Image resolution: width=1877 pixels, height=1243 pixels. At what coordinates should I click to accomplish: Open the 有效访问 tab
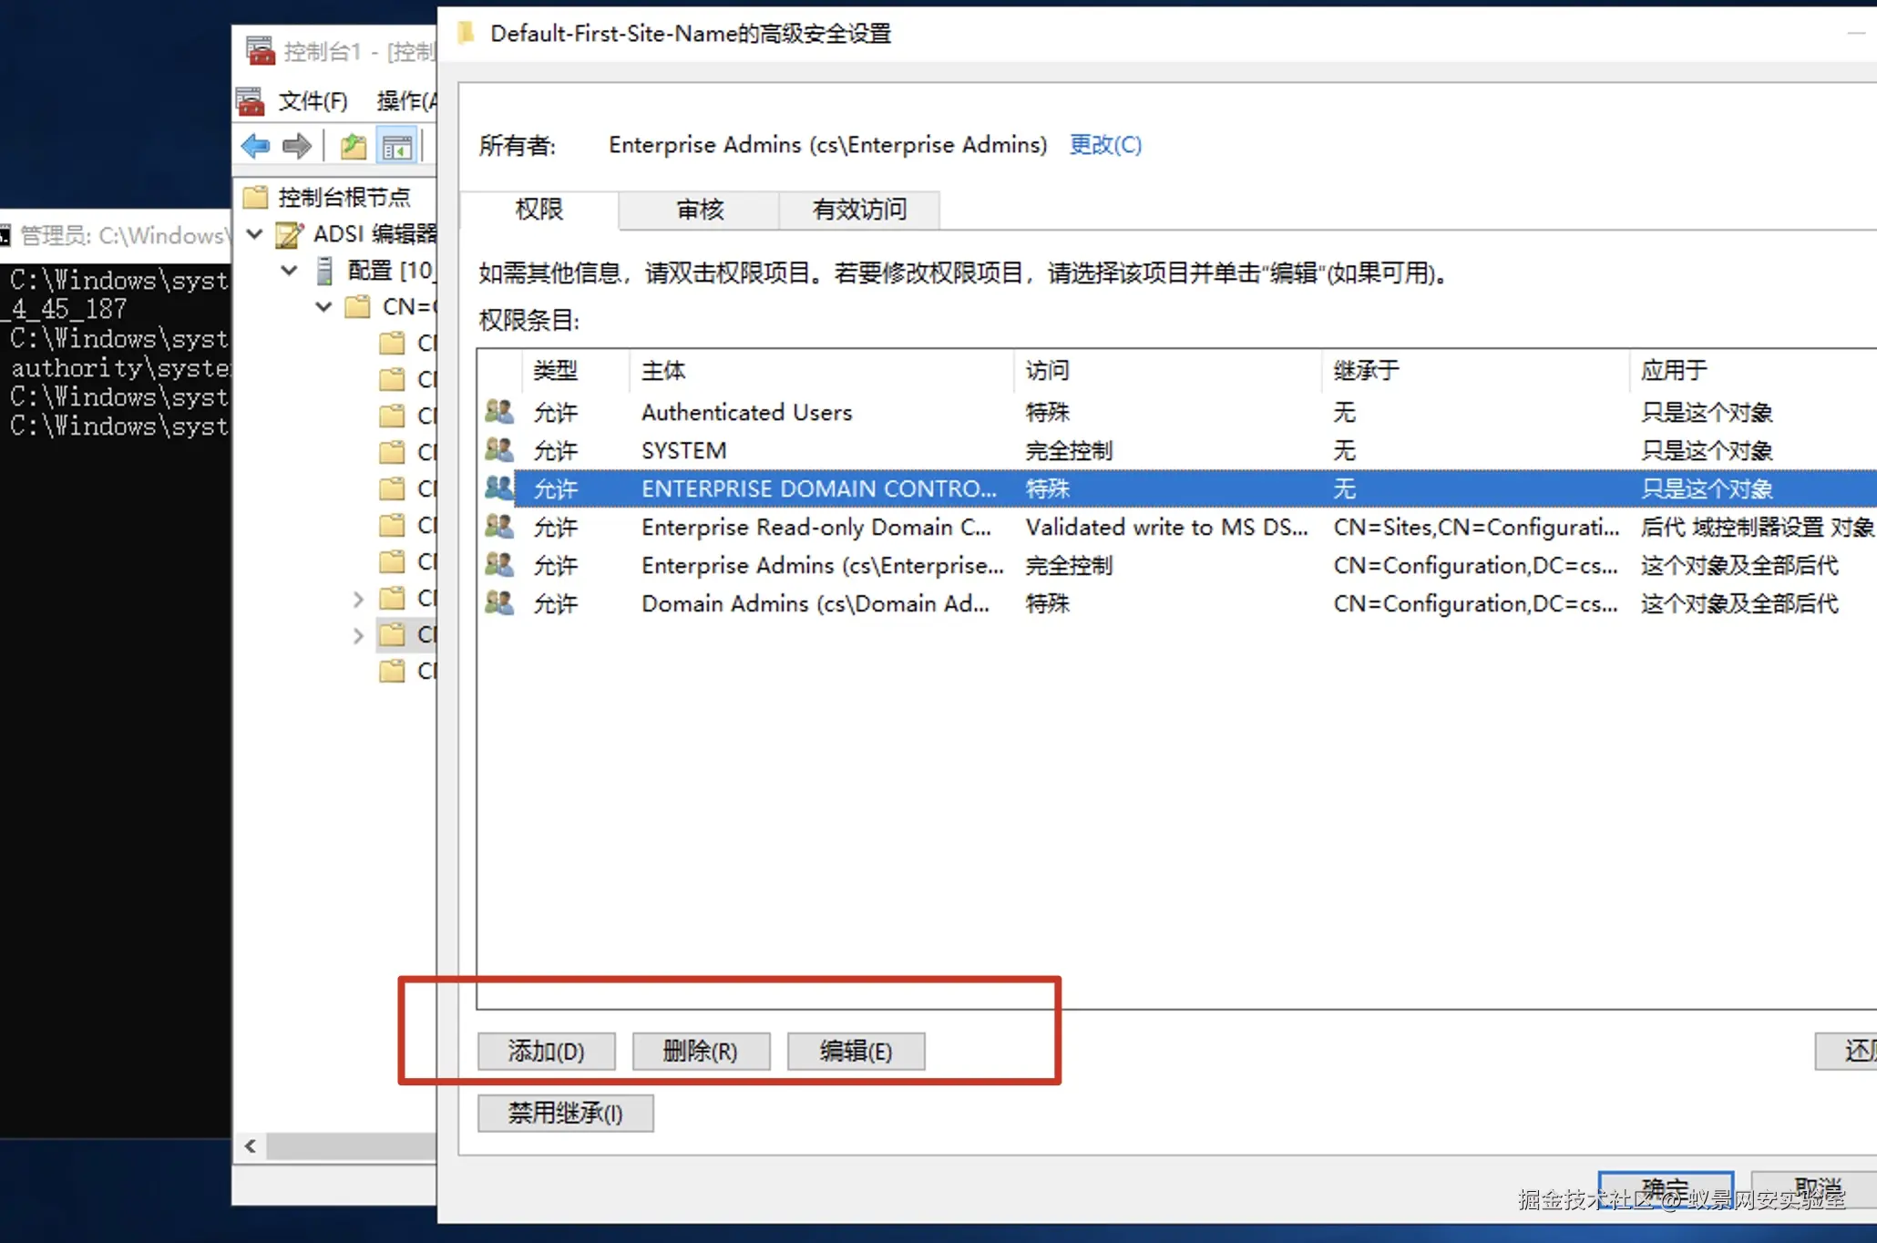point(859,210)
